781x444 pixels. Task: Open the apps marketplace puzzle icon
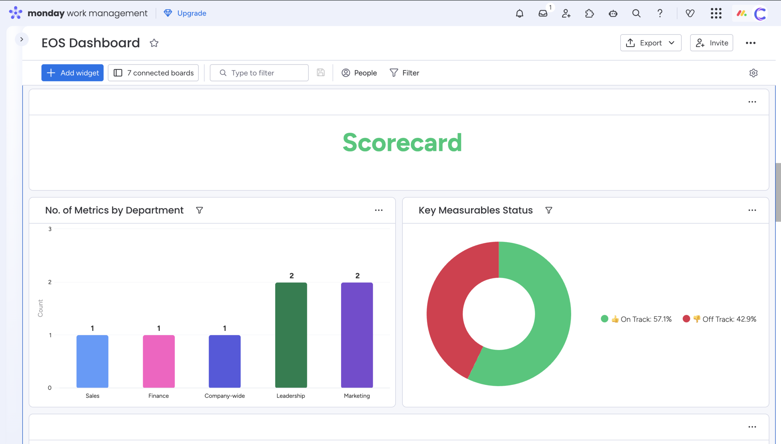click(x=589, y=13)
